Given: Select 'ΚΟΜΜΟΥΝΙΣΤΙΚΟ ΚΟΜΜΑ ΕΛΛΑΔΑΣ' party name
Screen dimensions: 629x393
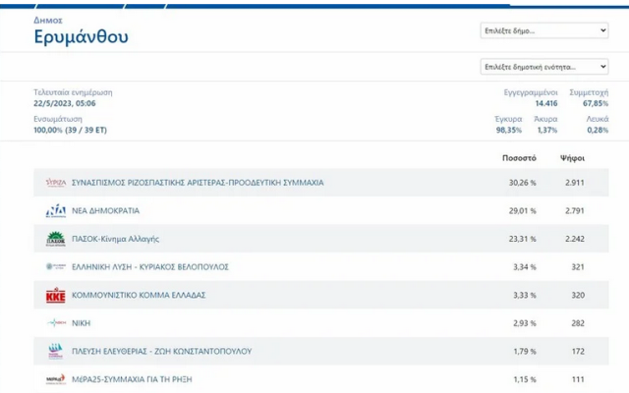Looking at the screenshot, I should pyautogui.click(x=139, y=295).
